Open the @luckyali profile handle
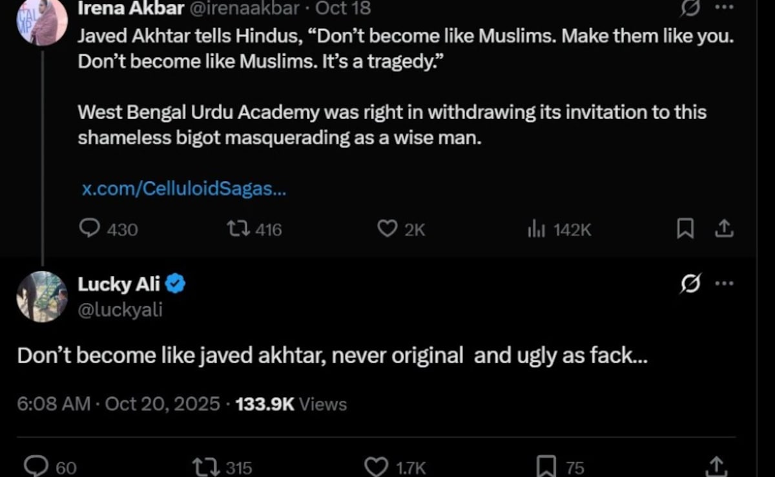The image size is (775, 477). pos(120,310)
